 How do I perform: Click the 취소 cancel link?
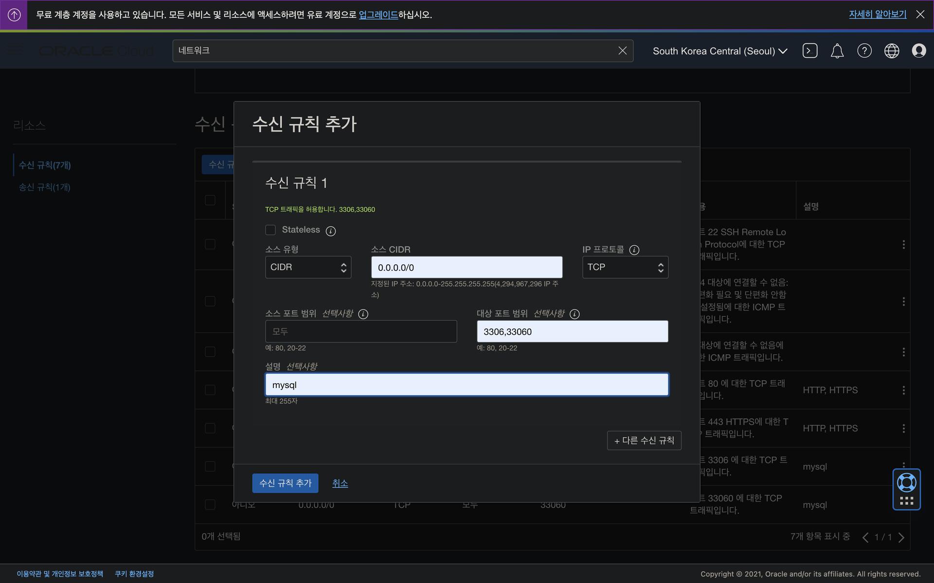(340, 483)
